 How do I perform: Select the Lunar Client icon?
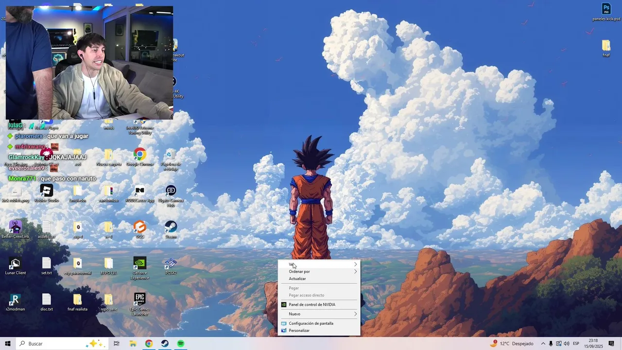(x=16, y=266)
